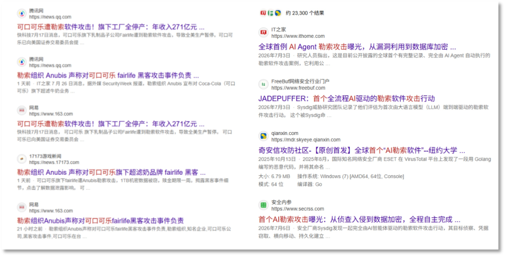Click the news.qq.com URL above the 271亿元 headline
The image size is (505, 256).
pyautogui.click(x=50, y=17)
